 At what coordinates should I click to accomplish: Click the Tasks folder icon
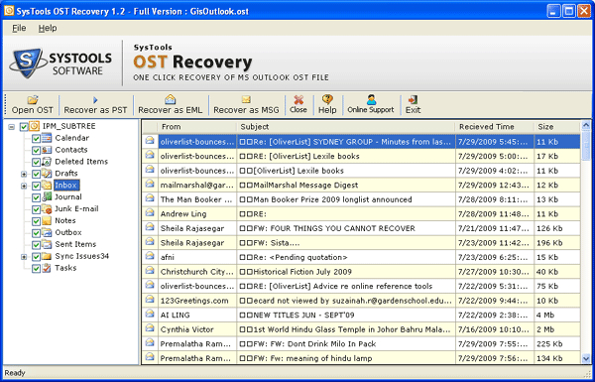coord(47,268)
